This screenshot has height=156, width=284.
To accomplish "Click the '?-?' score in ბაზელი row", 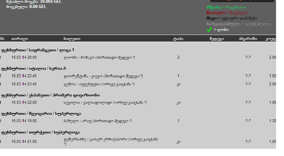I will 248,121.
